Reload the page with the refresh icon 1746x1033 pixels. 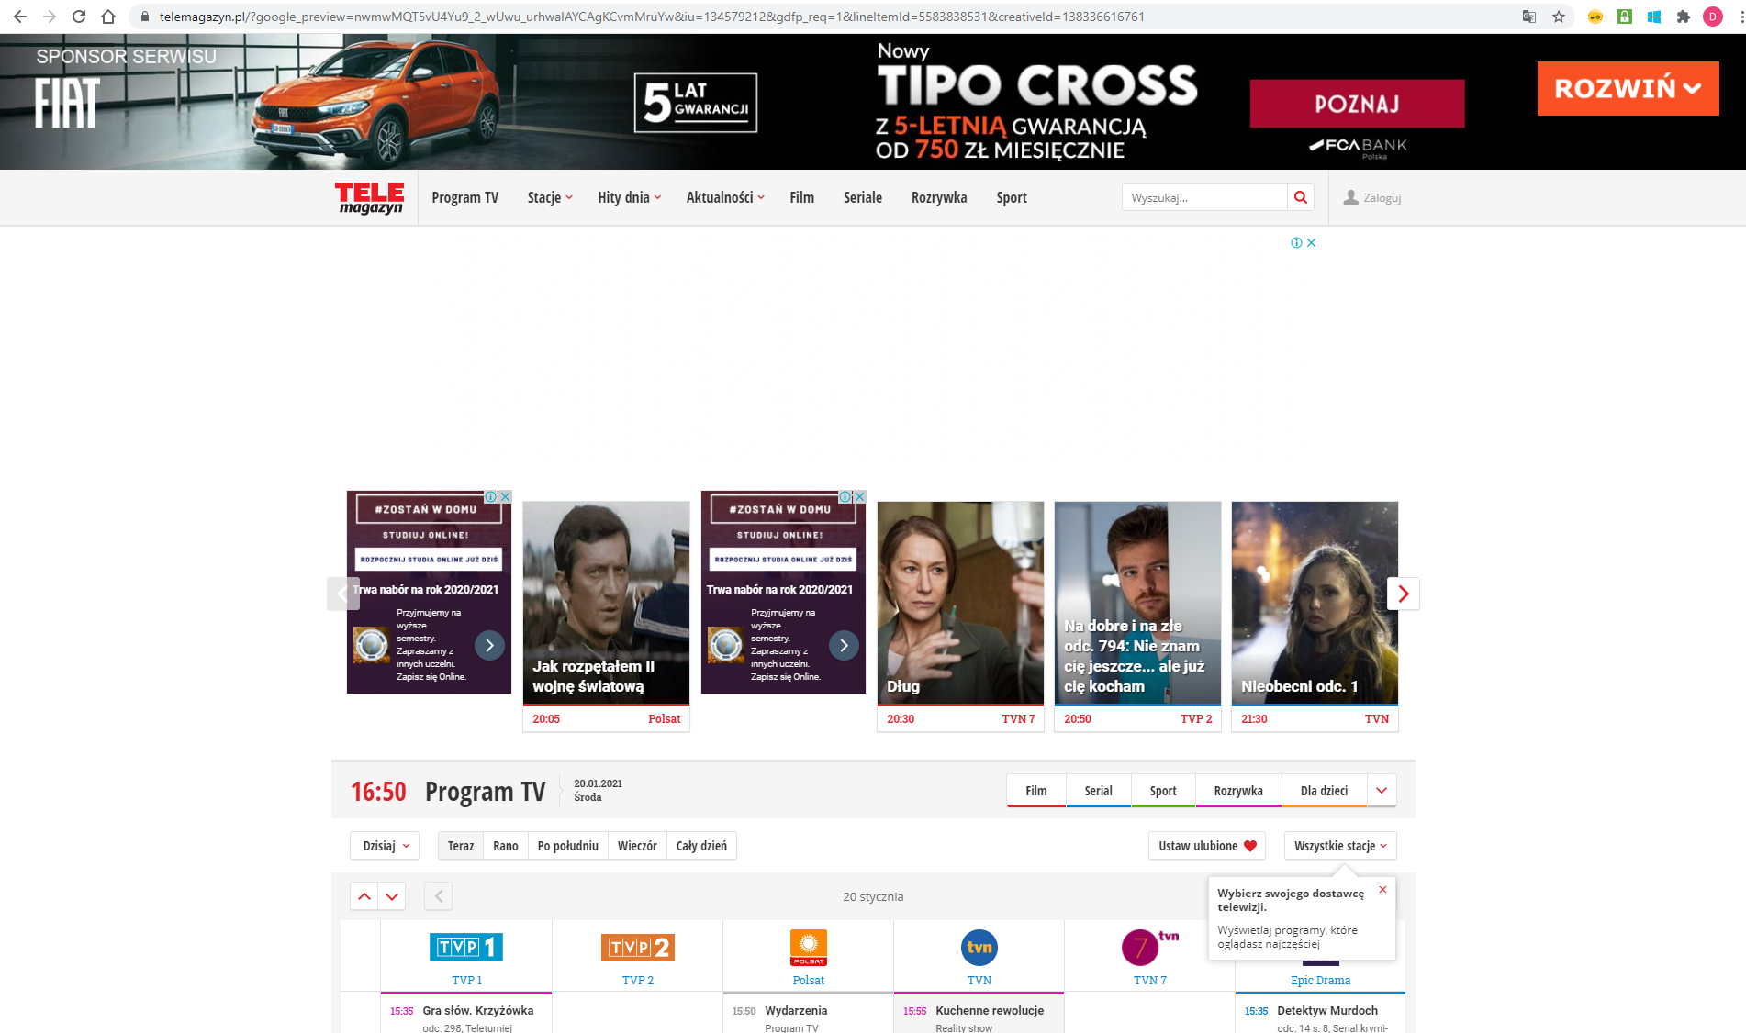coord(79,17)
